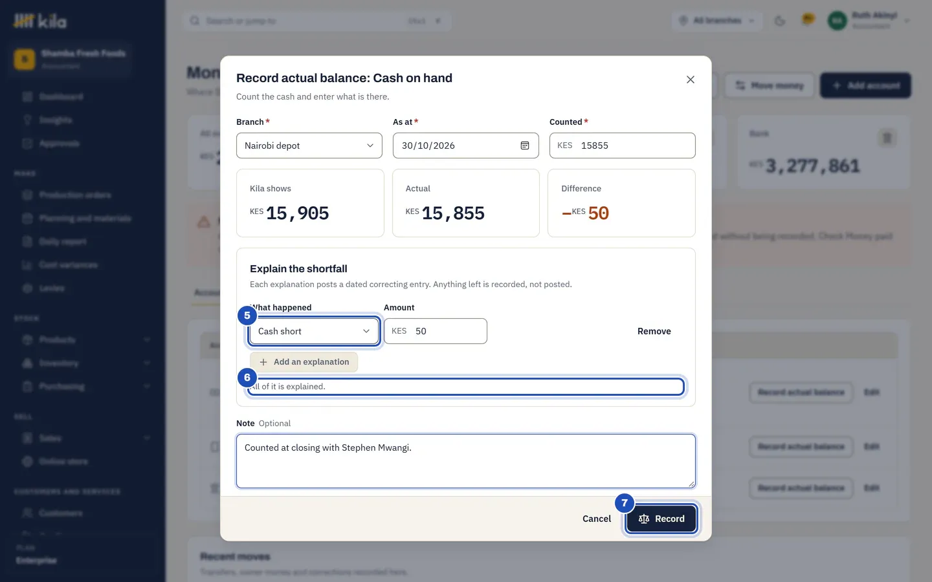Expand the Products section in sidebar
932x582 pixels.
pos(147,339)
